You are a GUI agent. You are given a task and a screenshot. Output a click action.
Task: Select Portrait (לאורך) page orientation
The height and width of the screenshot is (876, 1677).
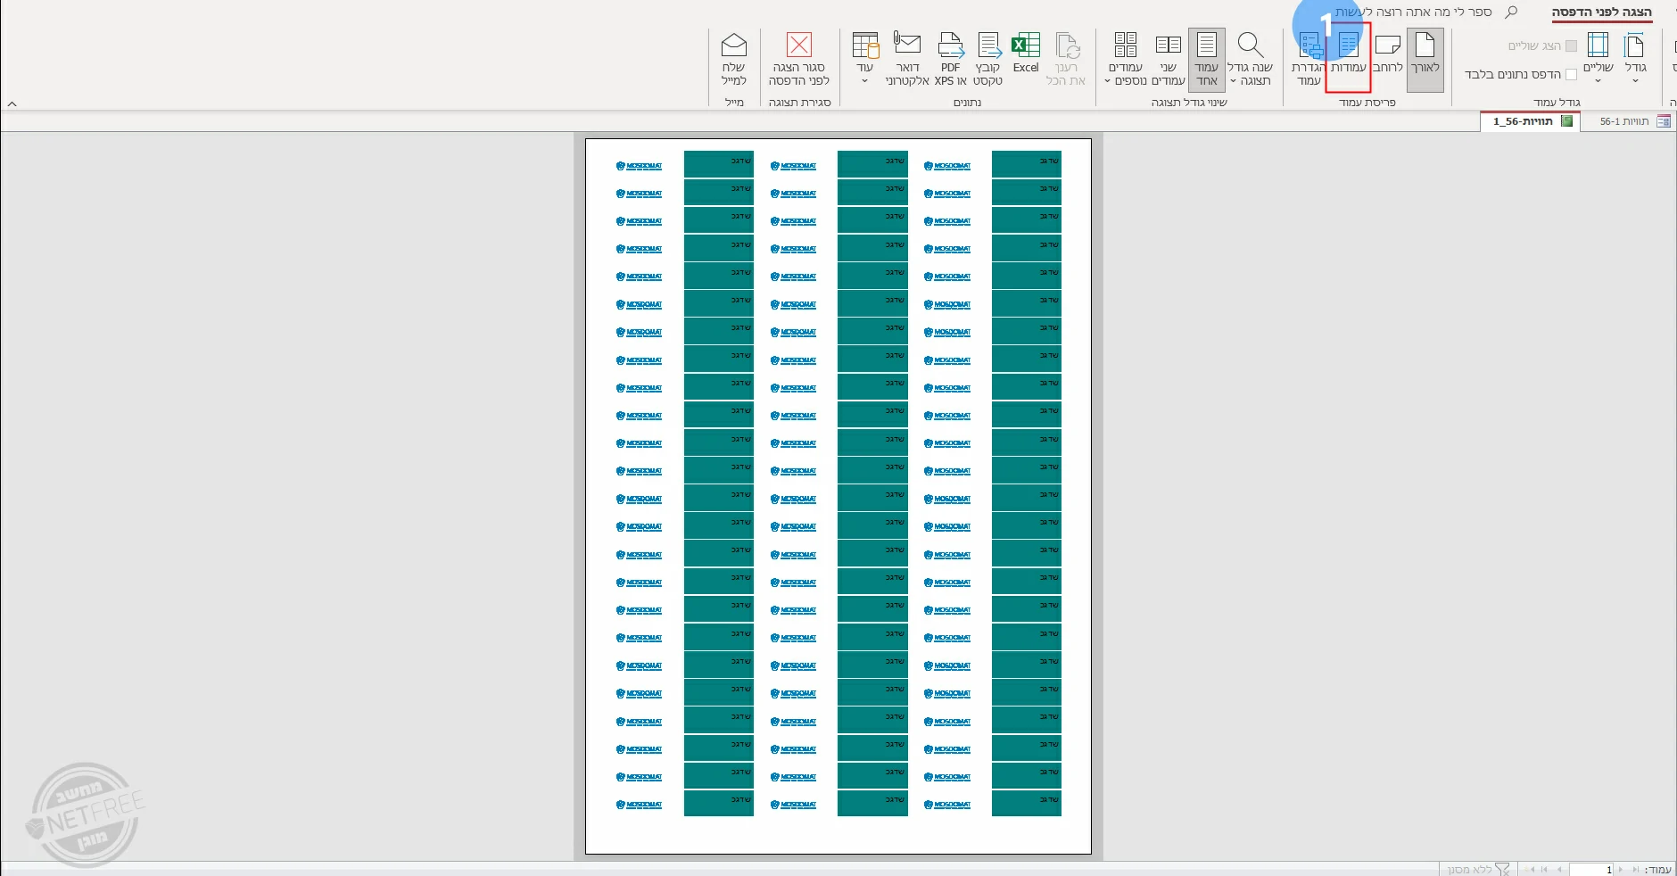(x=1425, y=57)
